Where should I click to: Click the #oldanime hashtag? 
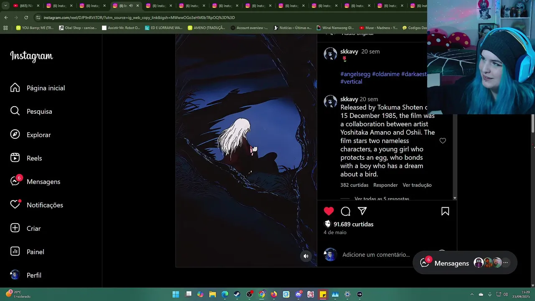point(386,74)
